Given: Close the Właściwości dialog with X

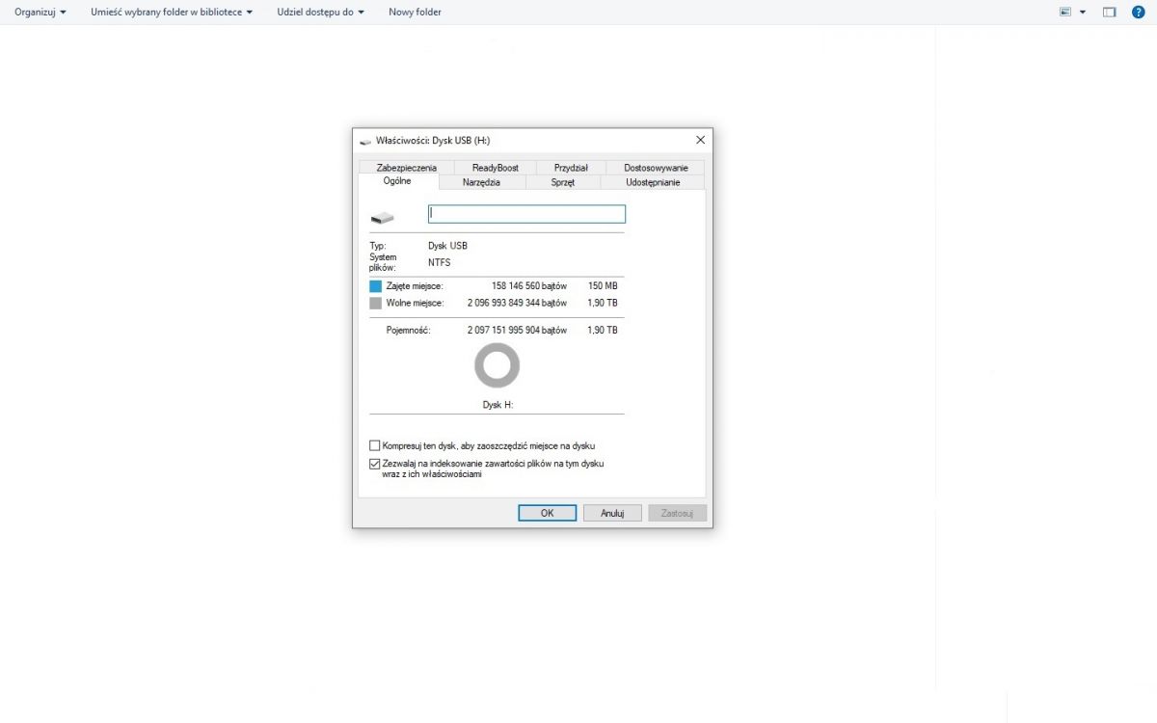Looking at the screenshot, I should tap(700, 140).
